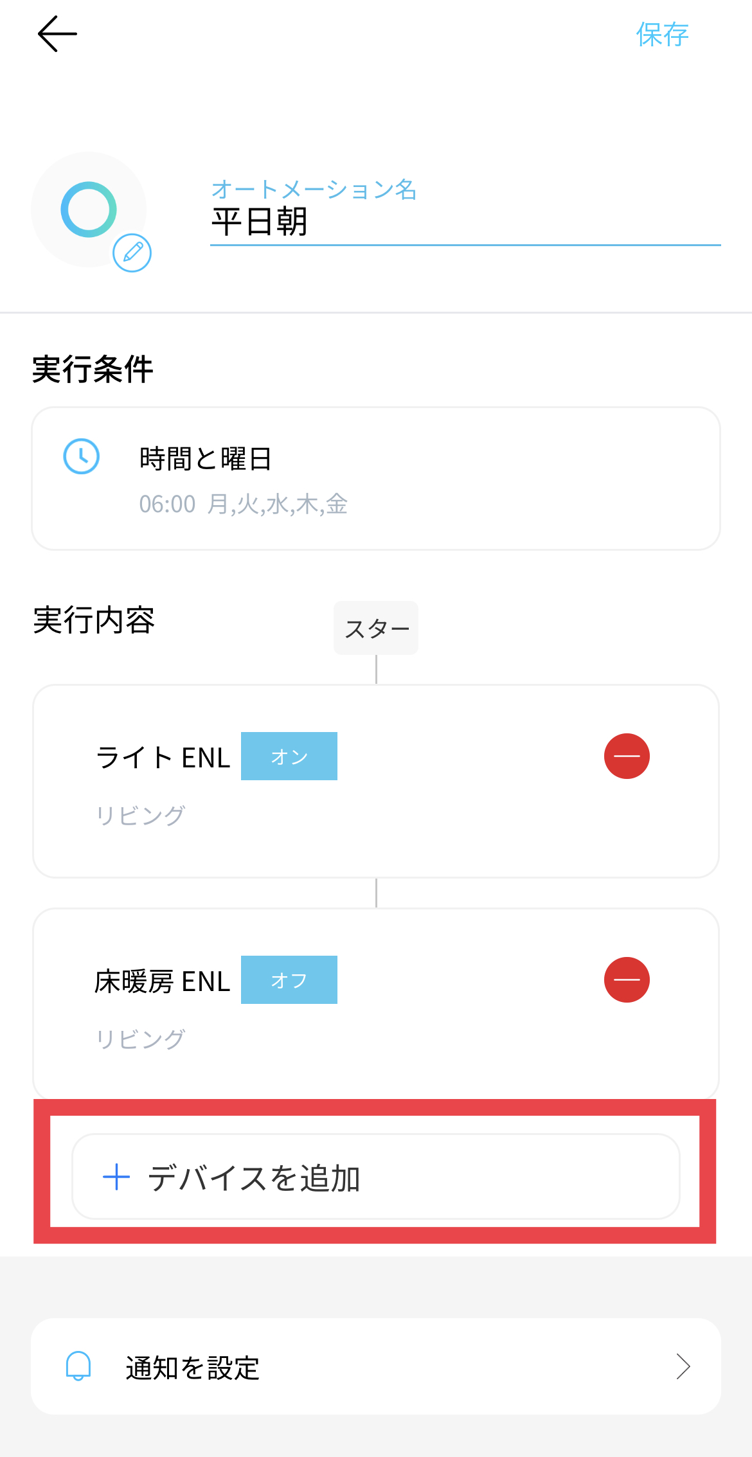Tap the bell icon for 通知を設定

pyautogui.click(x=78, y=1366)
